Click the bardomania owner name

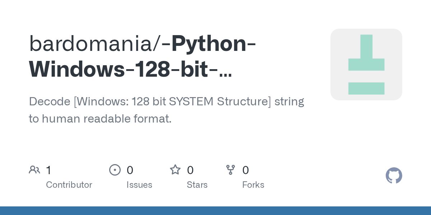[x=95, y=43]
